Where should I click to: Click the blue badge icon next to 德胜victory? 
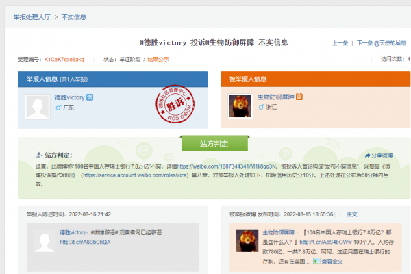pyautogui.click(x=90, y=98)
